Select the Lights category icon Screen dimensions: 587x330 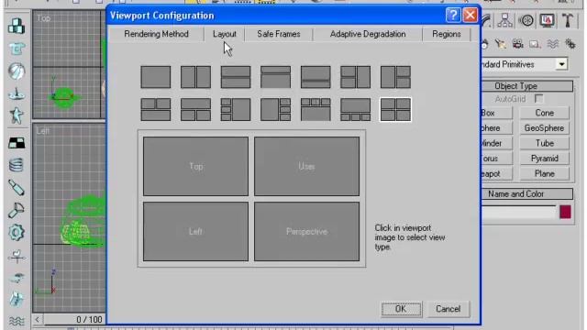(x=501, y=44)
